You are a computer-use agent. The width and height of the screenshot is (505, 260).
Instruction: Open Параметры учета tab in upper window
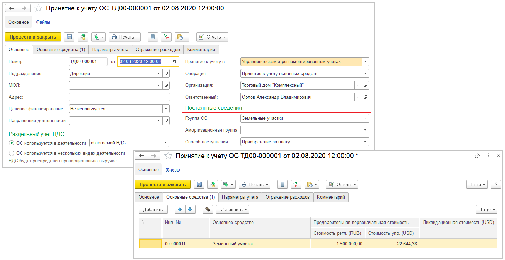click(110, 50)
